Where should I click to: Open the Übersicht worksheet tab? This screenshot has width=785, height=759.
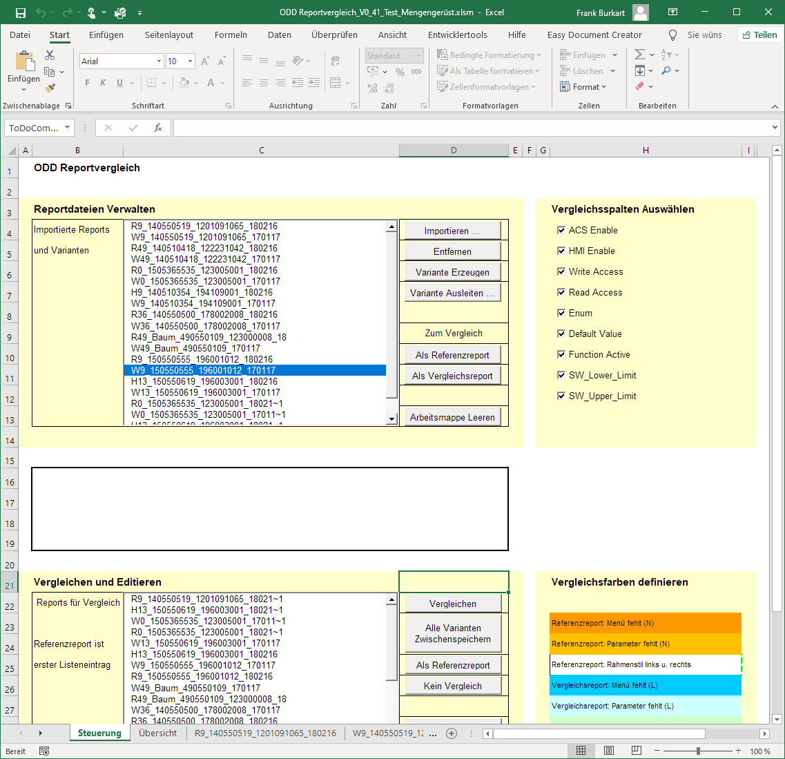tap(157, 733)
